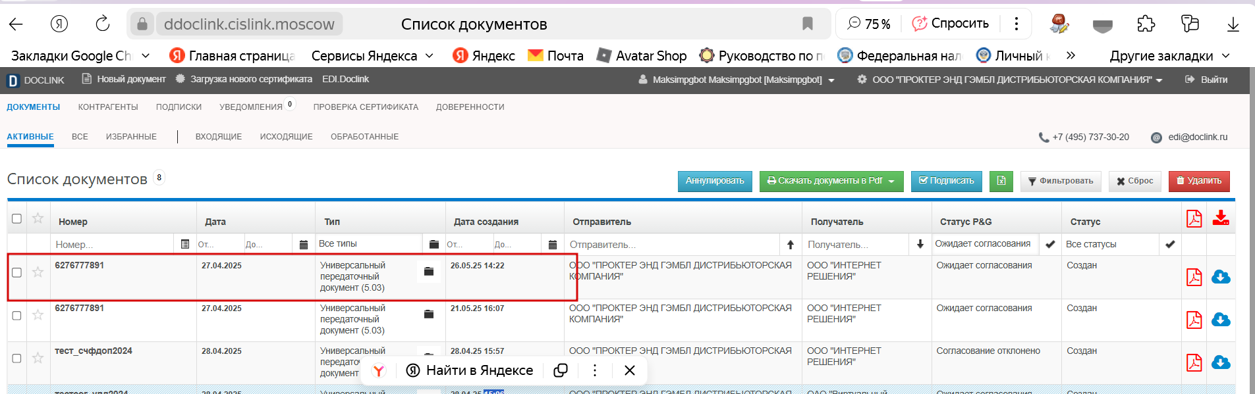This screenshot has height=394, width=1255.
Task: Open more options in search popup
Action: click(595, 370)
